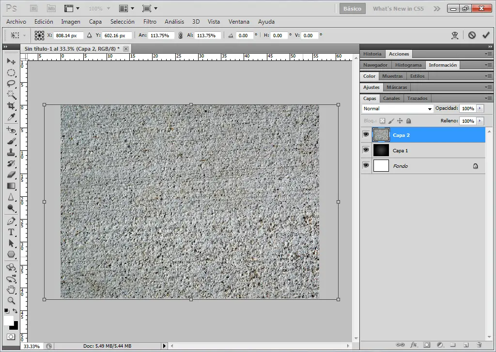The image size is (496, 352).
Task: Open the Filtro menu
Action: pos(150,22)
